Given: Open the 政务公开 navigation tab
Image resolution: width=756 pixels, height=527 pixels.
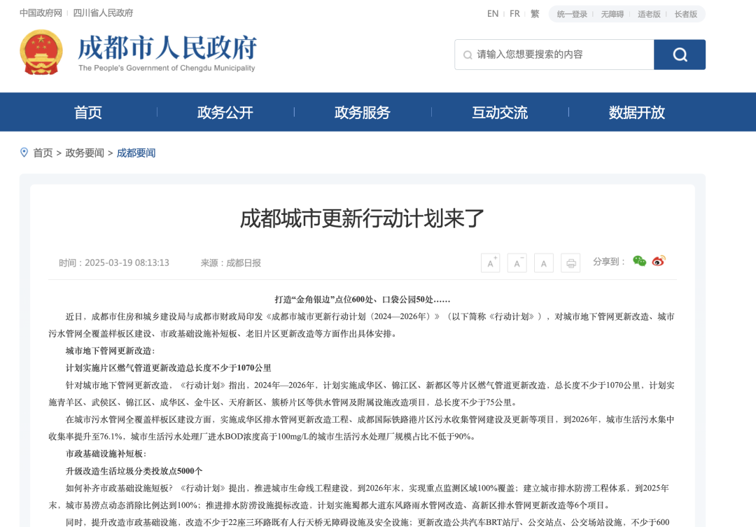Looking at the screenshot, I should click(225, 112).
